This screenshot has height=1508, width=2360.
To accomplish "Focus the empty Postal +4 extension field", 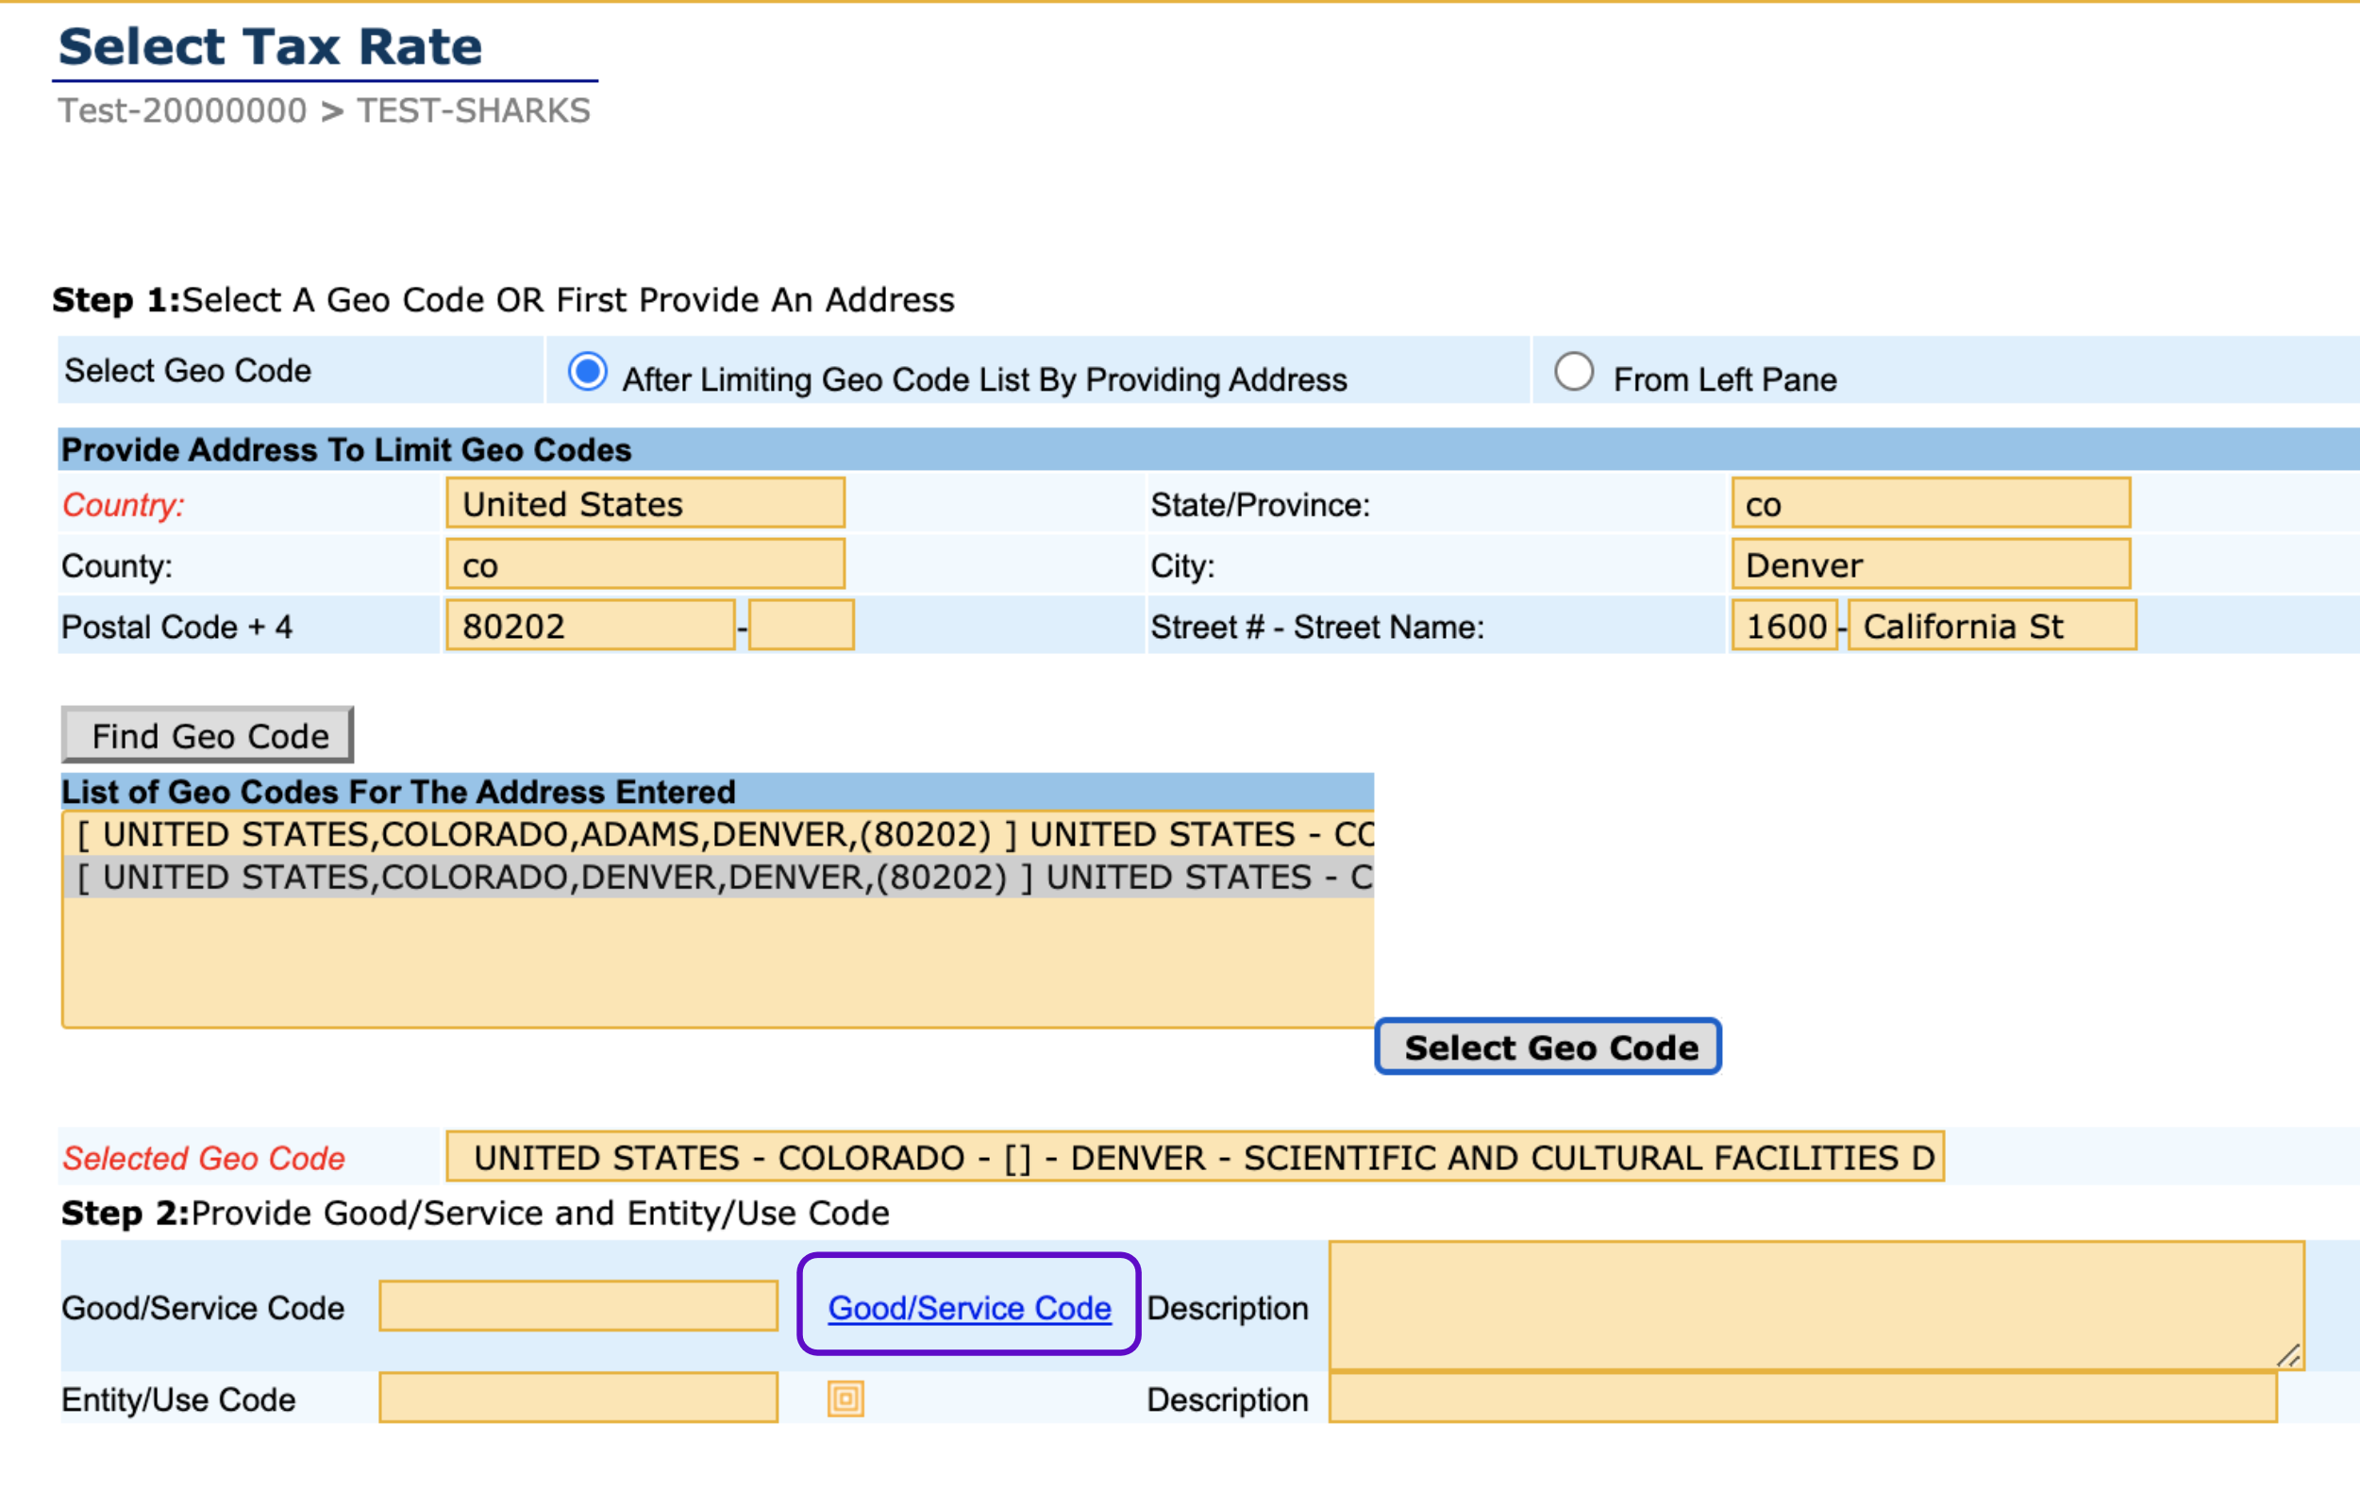I will coord(801,625).
